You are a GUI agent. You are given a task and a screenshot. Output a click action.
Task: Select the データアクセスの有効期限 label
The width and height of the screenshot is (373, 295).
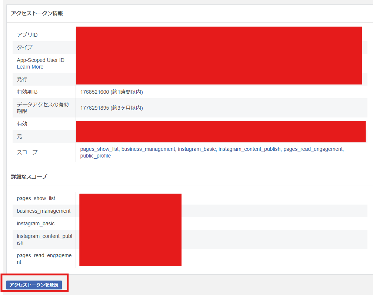pos(43,108)
